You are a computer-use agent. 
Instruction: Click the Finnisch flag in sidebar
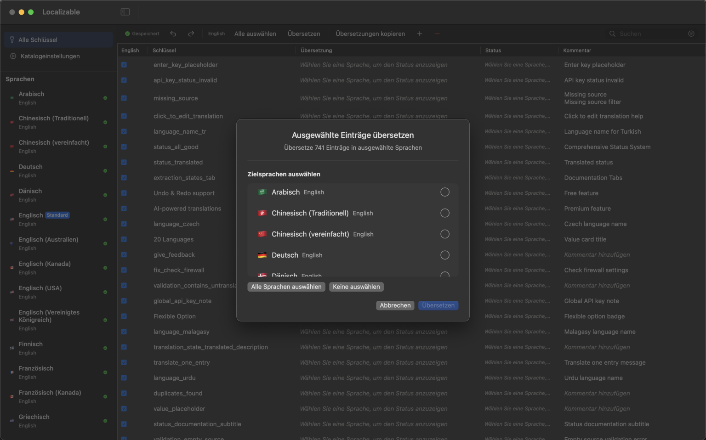(x=12, y=348)
